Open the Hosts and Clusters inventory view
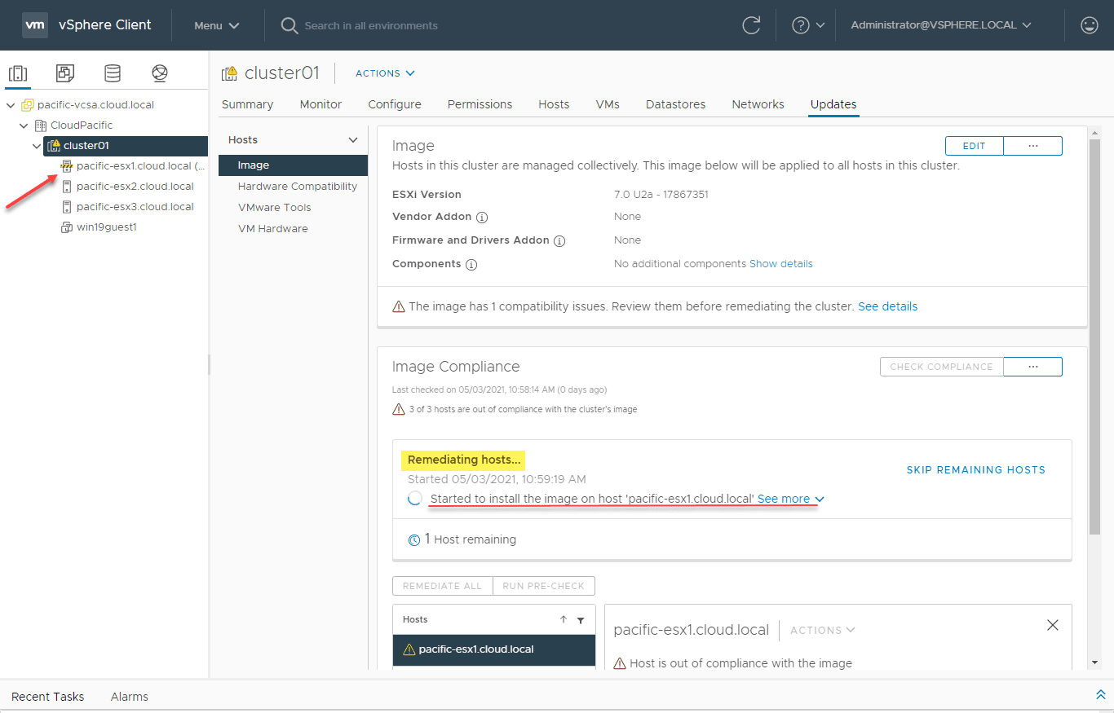 point(18,73)
